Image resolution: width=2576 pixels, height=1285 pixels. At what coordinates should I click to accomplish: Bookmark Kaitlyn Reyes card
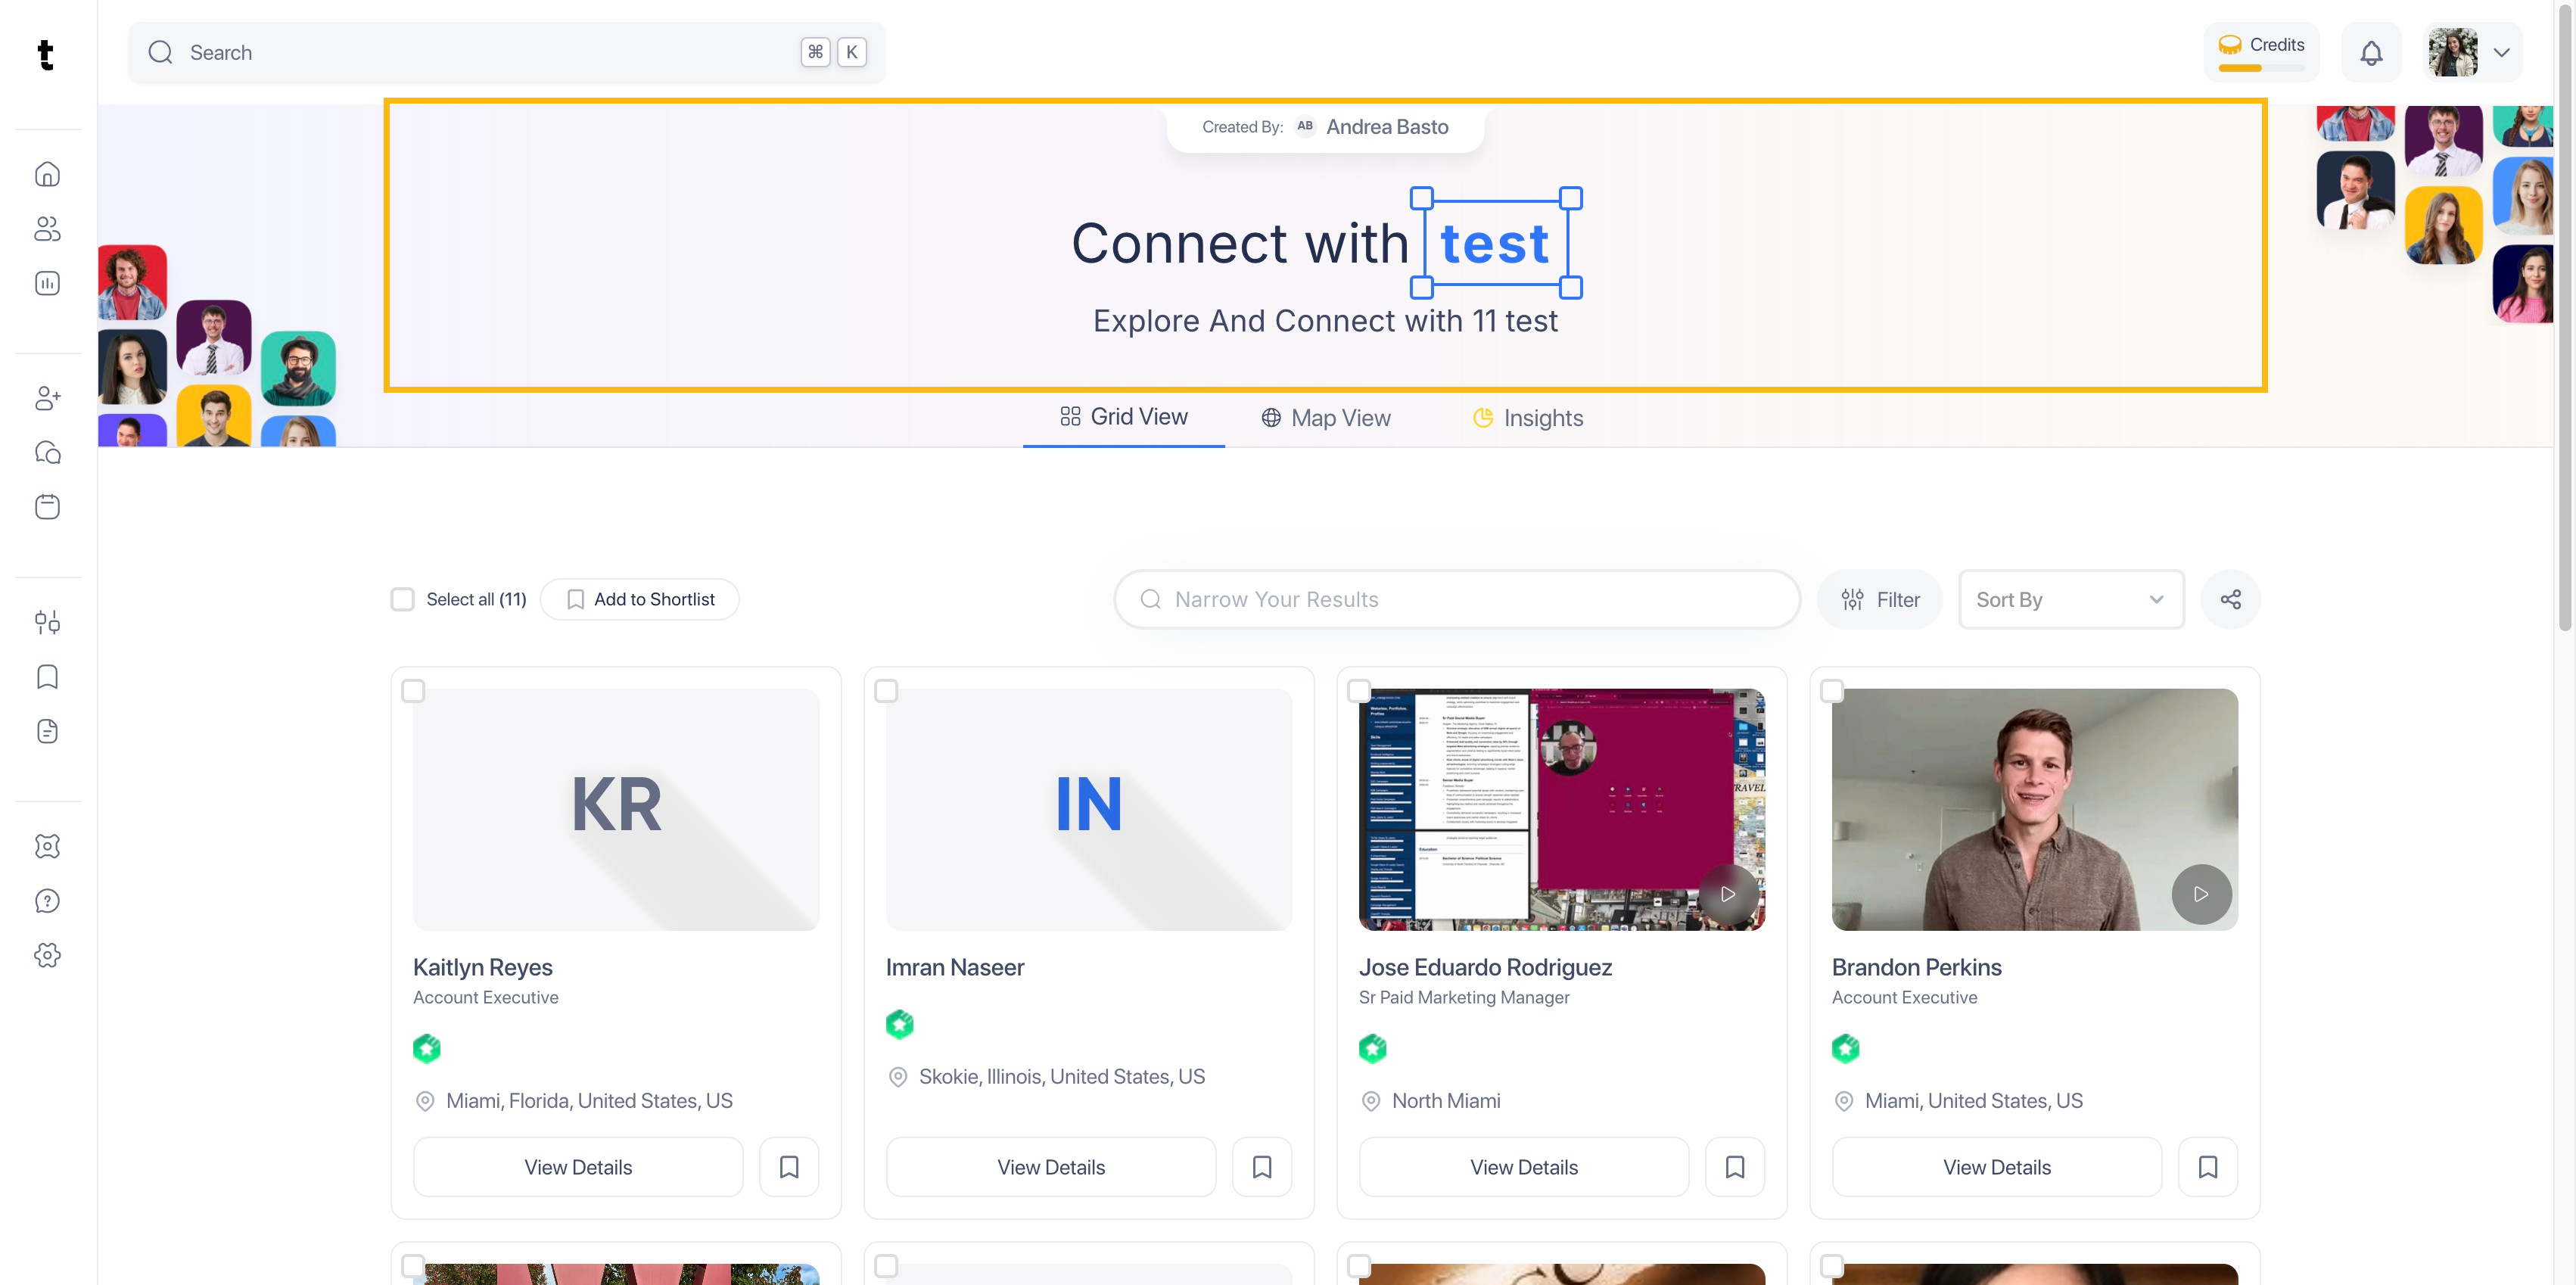tap(789, 1167)
